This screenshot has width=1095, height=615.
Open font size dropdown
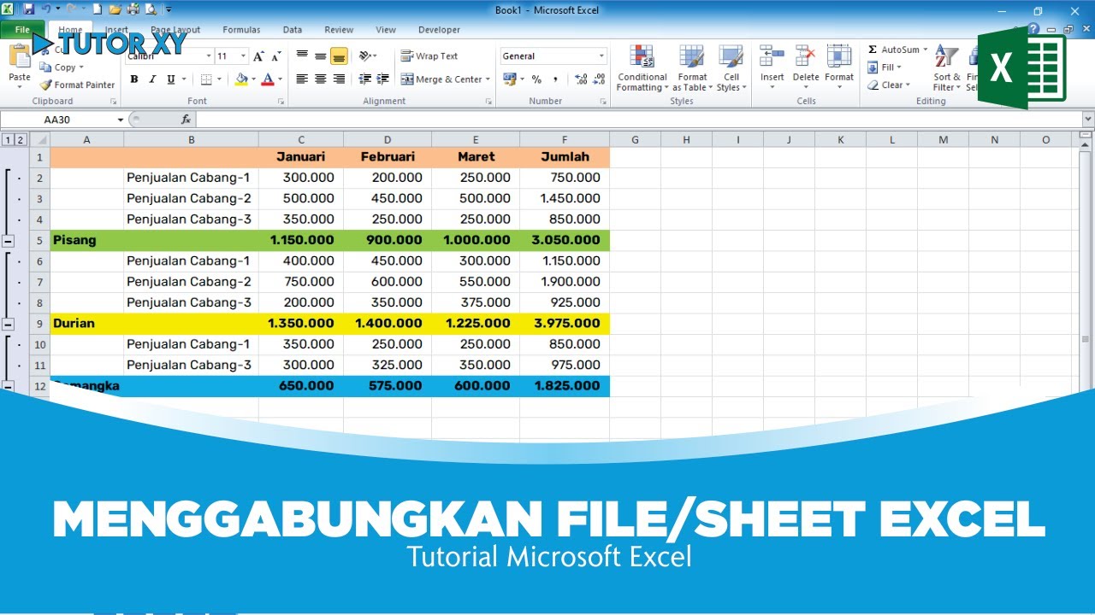(243, 56)
